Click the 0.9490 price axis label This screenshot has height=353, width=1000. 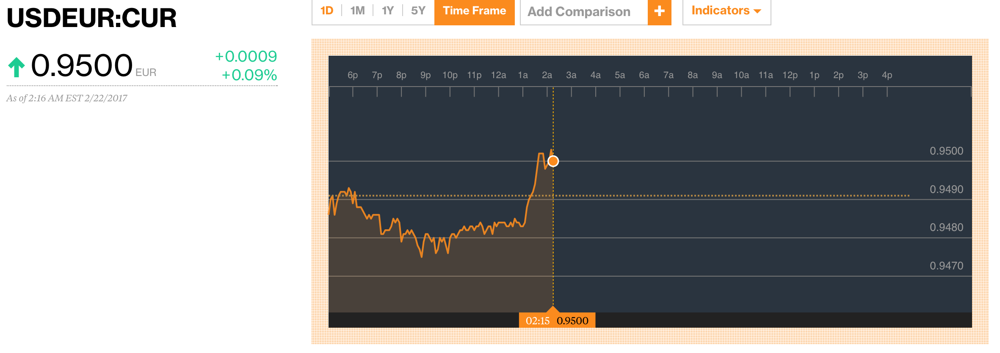[x=946, y=189]
